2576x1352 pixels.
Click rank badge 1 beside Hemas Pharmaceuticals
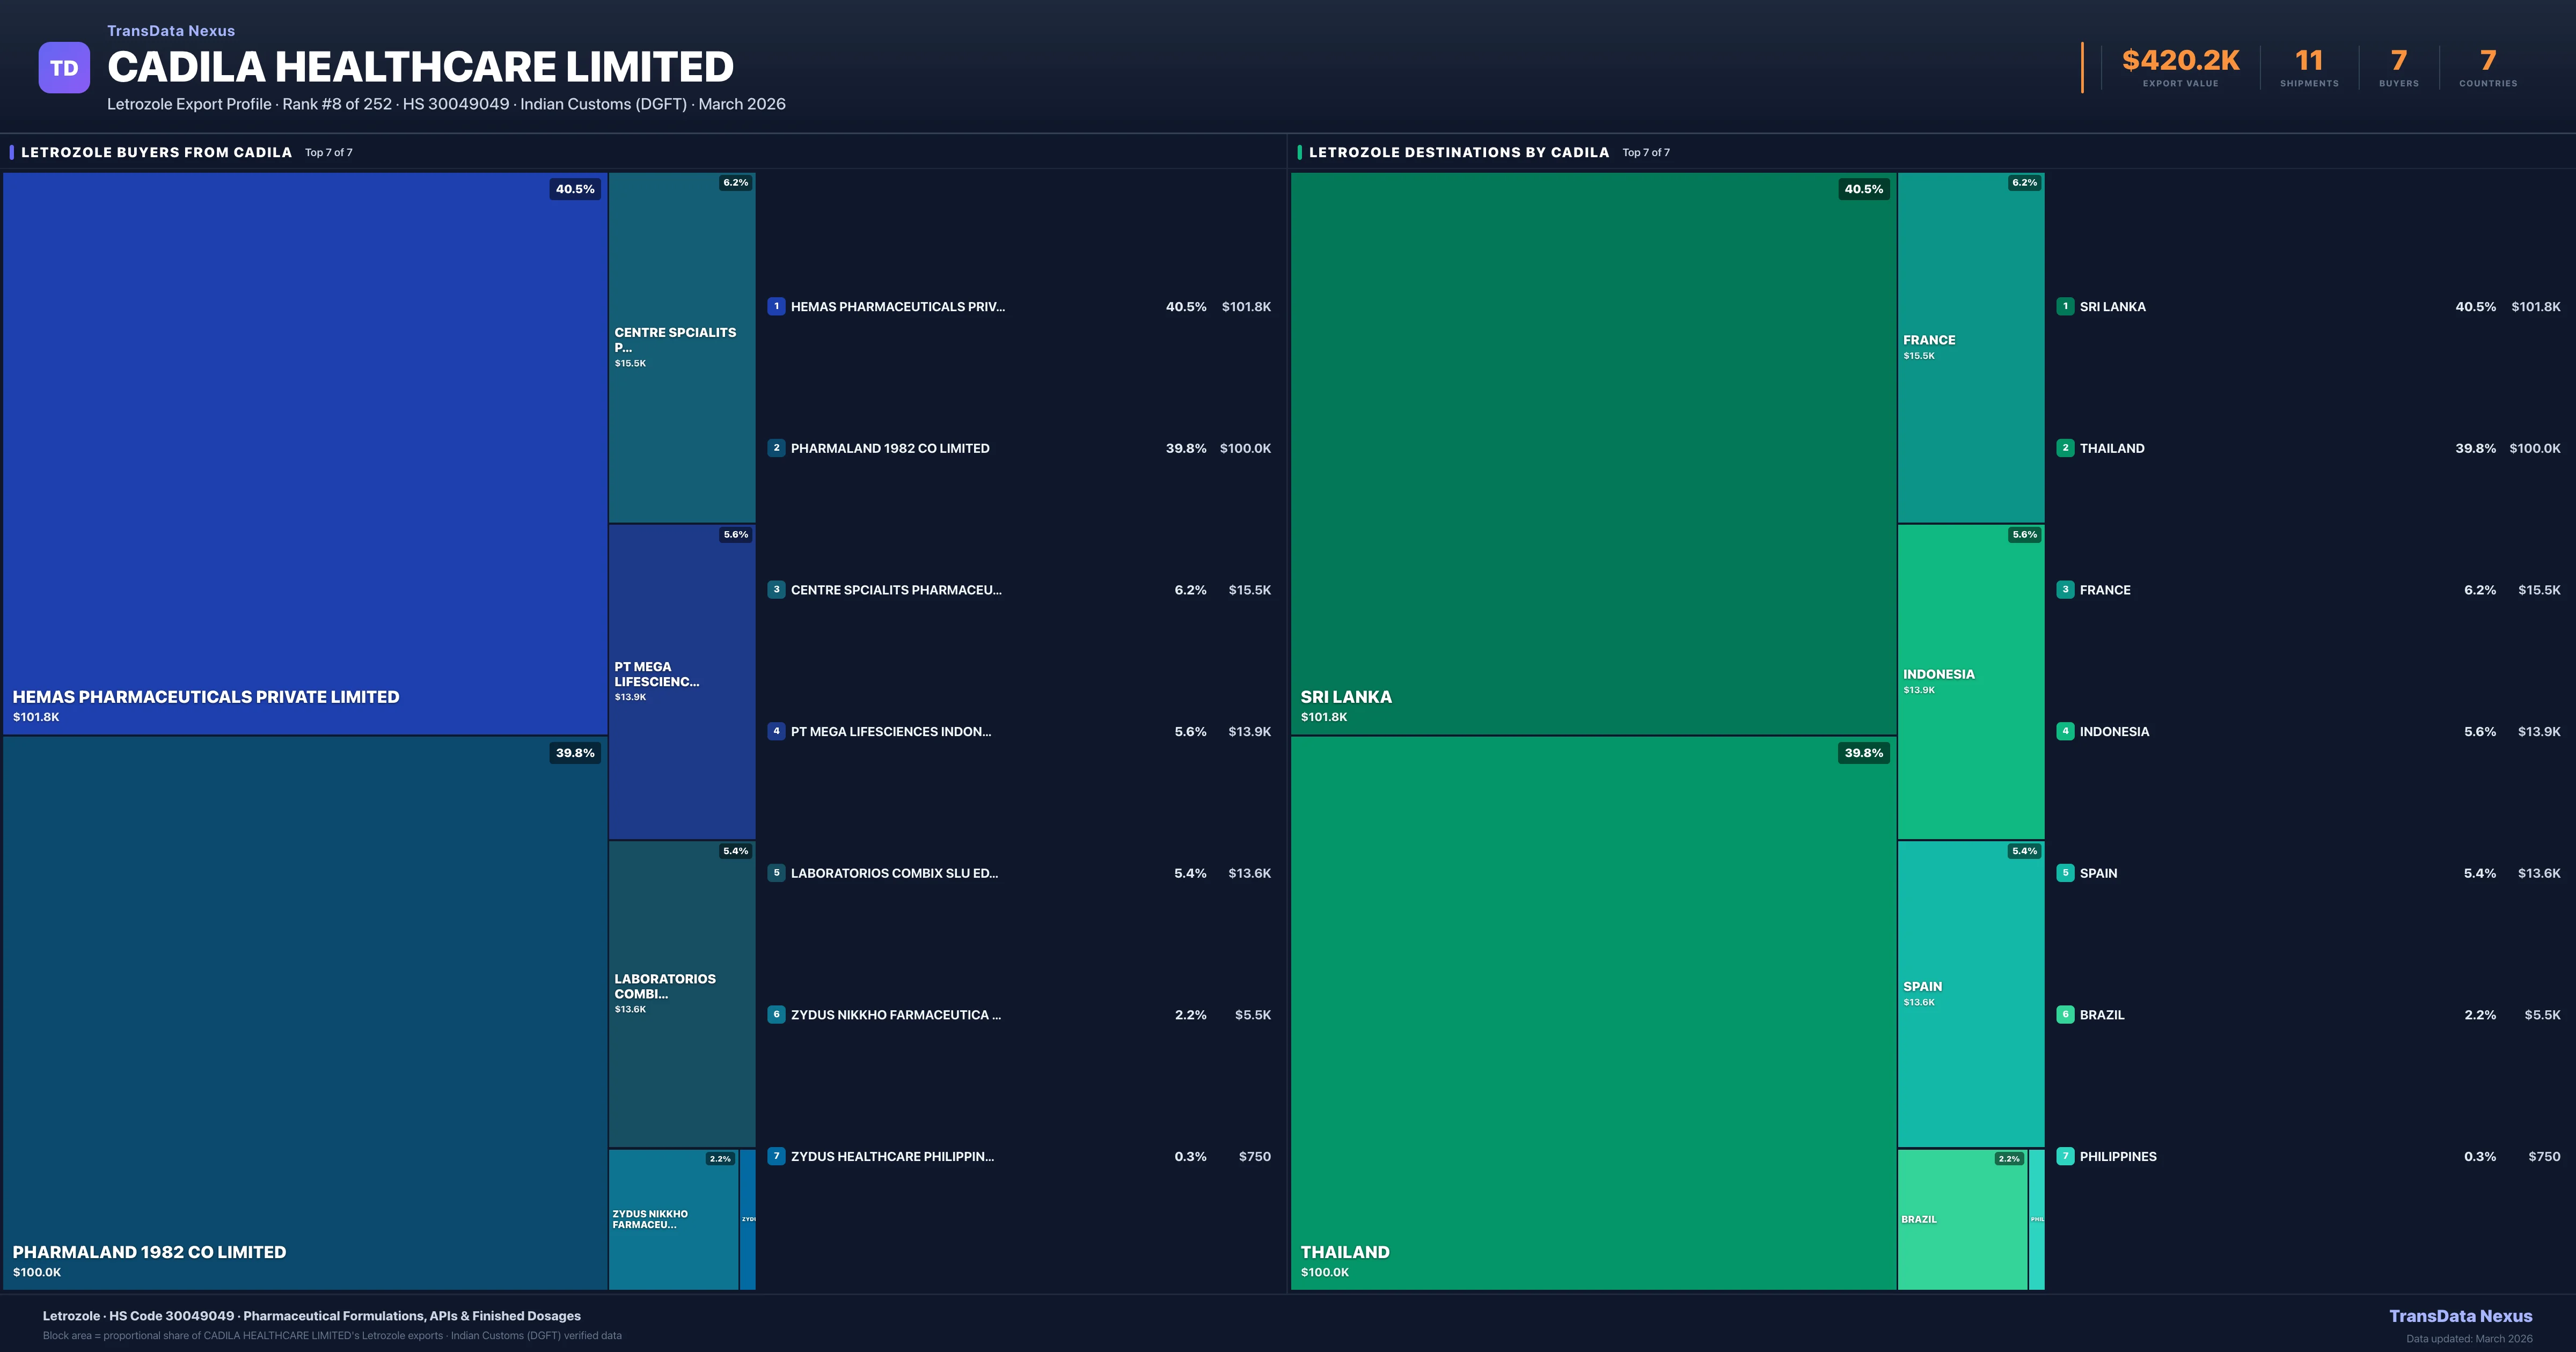click(776, 307)
